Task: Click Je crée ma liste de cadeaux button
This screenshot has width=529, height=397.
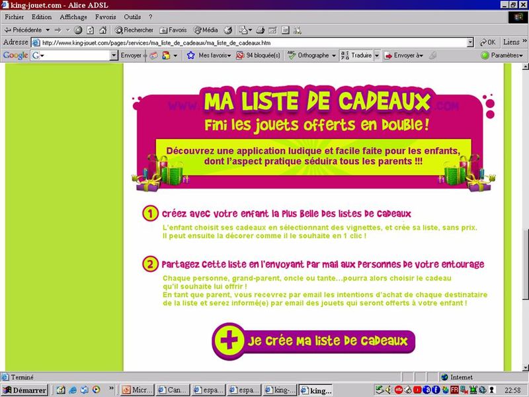Action: click(313, 341)
